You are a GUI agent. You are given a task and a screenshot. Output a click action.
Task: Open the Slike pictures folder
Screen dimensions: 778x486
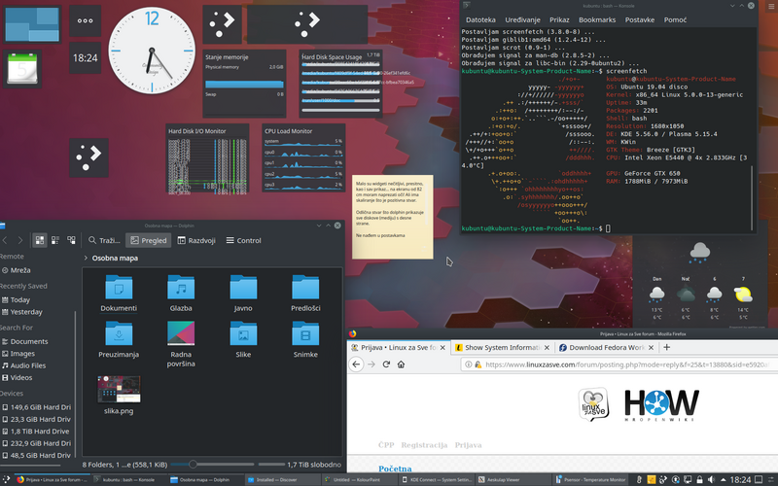click(x=243, y=339)
